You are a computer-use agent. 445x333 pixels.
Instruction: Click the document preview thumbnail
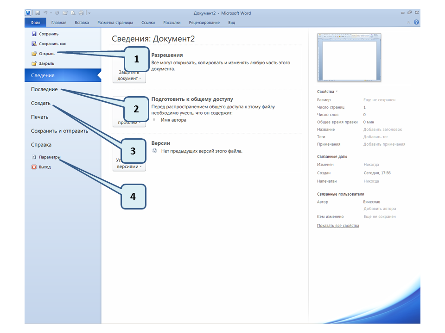coord(349,57)
